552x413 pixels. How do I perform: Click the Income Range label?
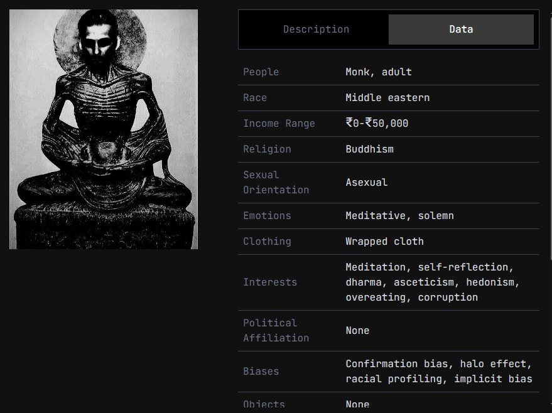(279, 124)
